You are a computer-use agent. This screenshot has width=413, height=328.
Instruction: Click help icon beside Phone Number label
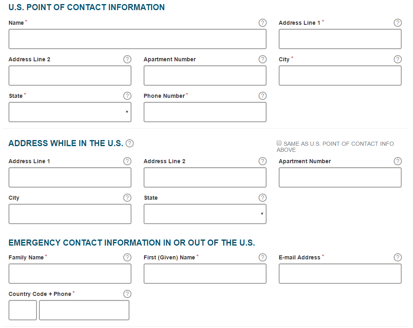pyautogui.click(x=262, y=96)
